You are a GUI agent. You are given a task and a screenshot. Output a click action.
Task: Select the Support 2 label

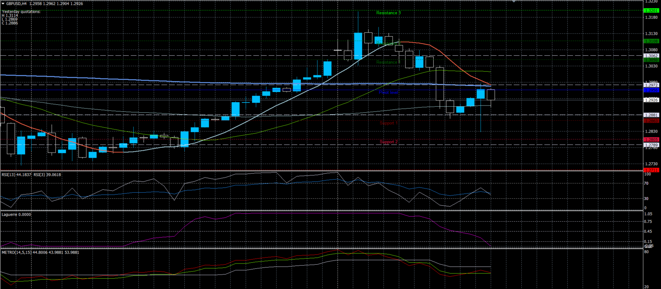[x=389, y=142]
